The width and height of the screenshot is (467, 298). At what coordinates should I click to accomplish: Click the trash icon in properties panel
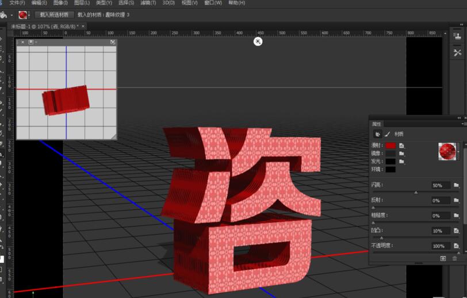tap(454, 258)
